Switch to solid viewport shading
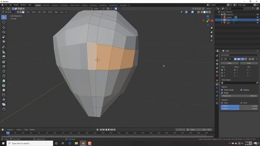This screenshot has height=146, width=260. point(204,12)
